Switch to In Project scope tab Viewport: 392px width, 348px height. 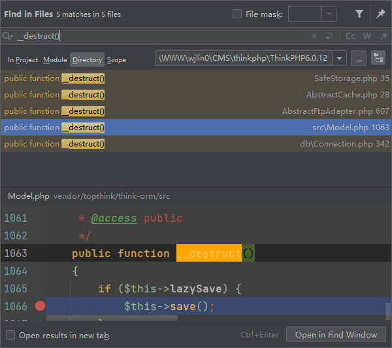pyautogui.click(x=23, y=60)
